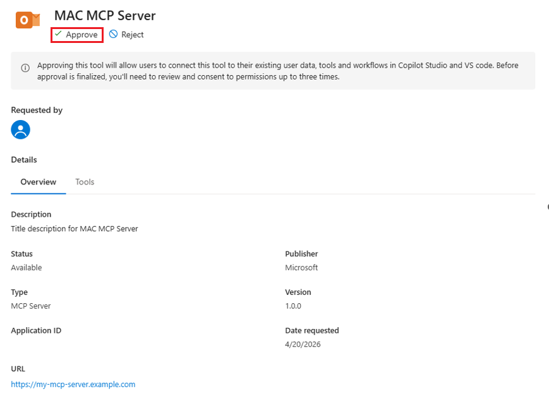The width and height of the screenshot is (549, 408).
Task: Click the 'URL' label
Action: click(18, 369)
